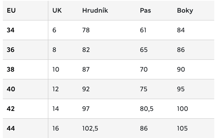Click the UK column header
The width and height of the screenshot is (215, 138).
click(x=57, y=11)
